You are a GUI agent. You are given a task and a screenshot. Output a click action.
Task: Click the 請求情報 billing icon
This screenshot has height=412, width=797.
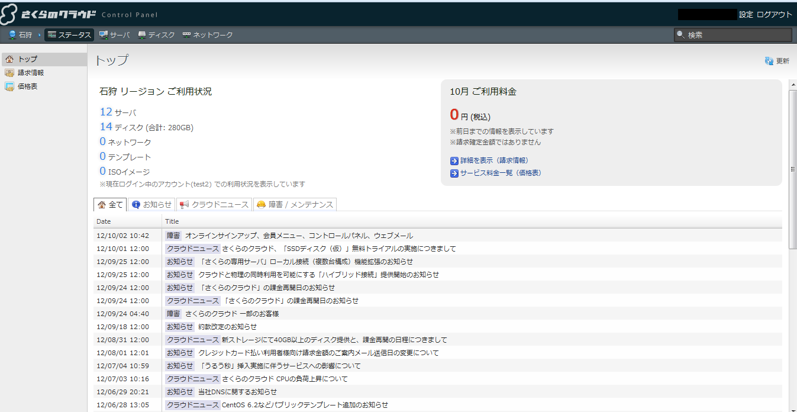click(x=9, y=73)
